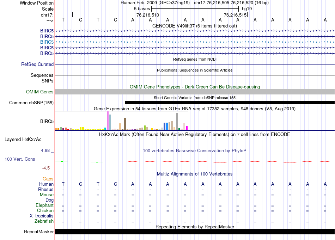Click the 4.88 conservation maximum value
Viewport: 335px width, 240px height.
tap(45, 150)
